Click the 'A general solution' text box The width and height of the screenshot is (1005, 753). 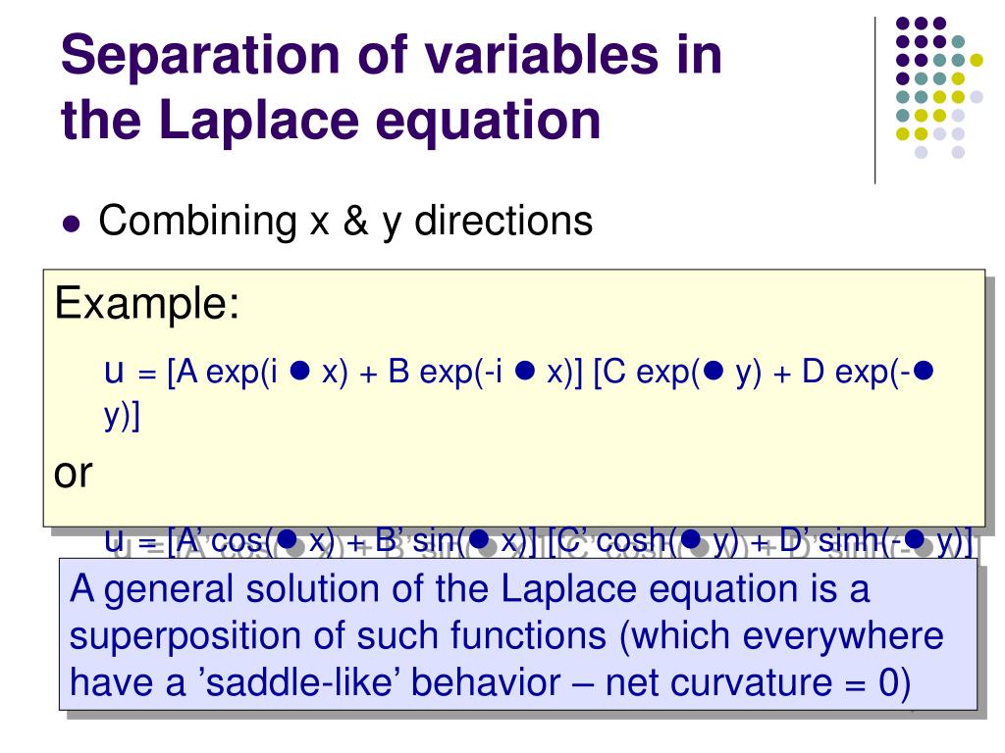[x=518, y=634]
